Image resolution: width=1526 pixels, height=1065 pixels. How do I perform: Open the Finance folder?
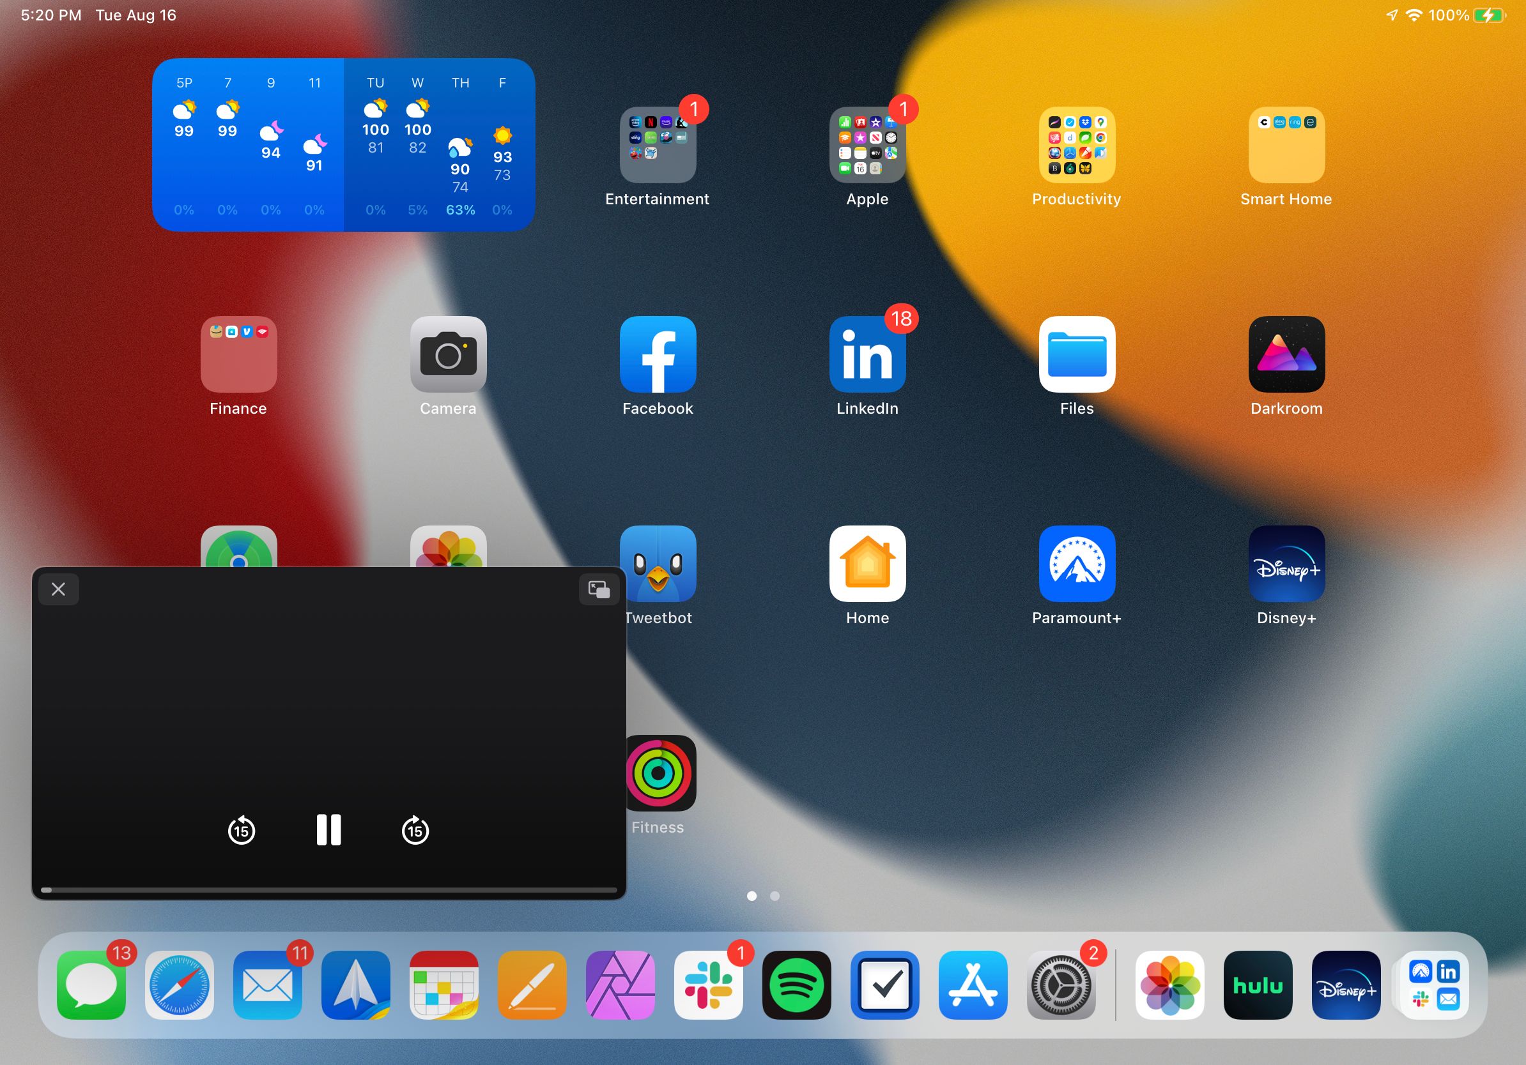[x=238, y=354]
